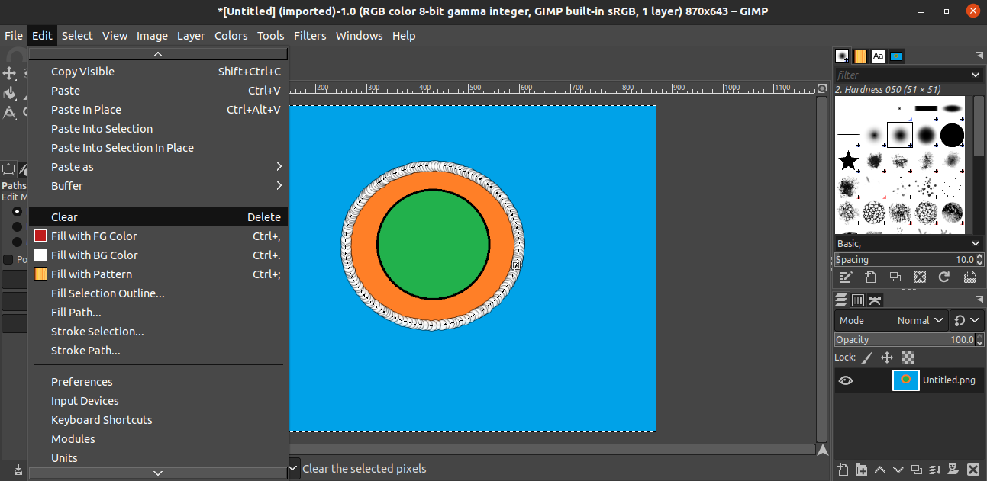Image resolution: width=987 pixels, height=481 pixels.
Task: Toggle lock pixels paintbrush icon
Action: point(867,358)
